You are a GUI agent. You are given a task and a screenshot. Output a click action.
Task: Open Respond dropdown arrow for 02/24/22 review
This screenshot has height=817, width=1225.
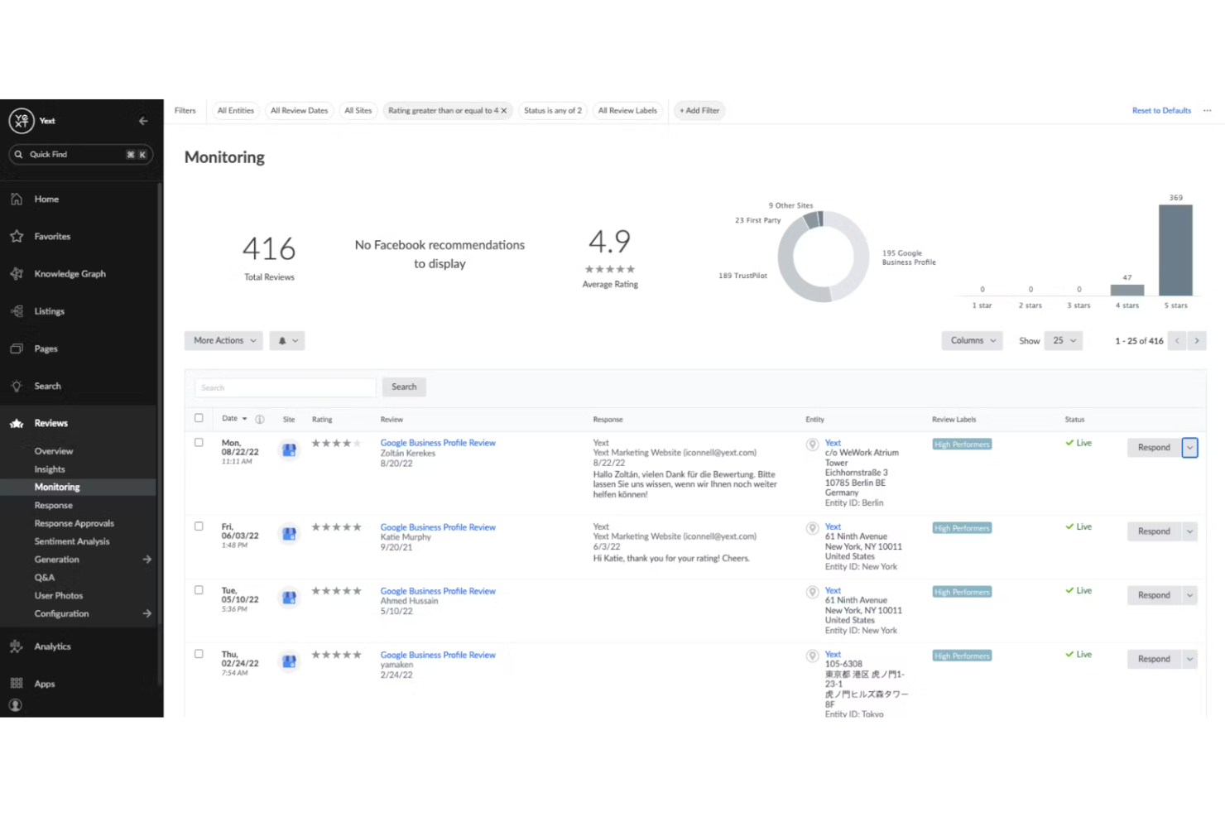(1190, 659)
